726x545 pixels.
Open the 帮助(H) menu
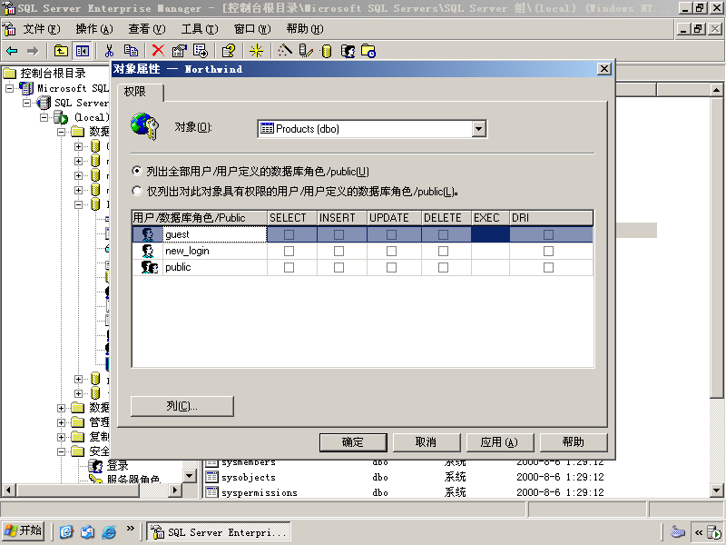(305, 29)
